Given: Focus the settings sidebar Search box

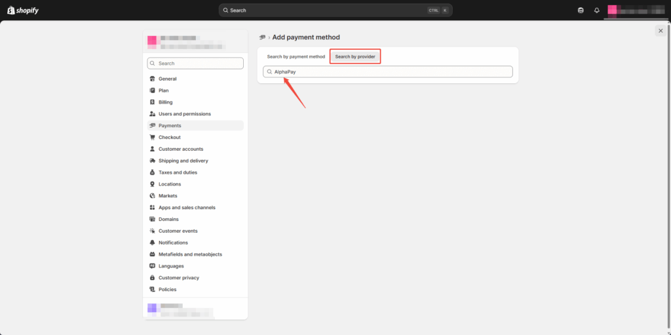Looking at the screenshot, I should coord(195,64).
